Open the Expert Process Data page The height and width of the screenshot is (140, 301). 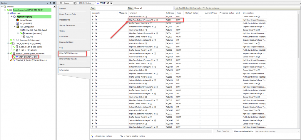(x=74, y=14)
